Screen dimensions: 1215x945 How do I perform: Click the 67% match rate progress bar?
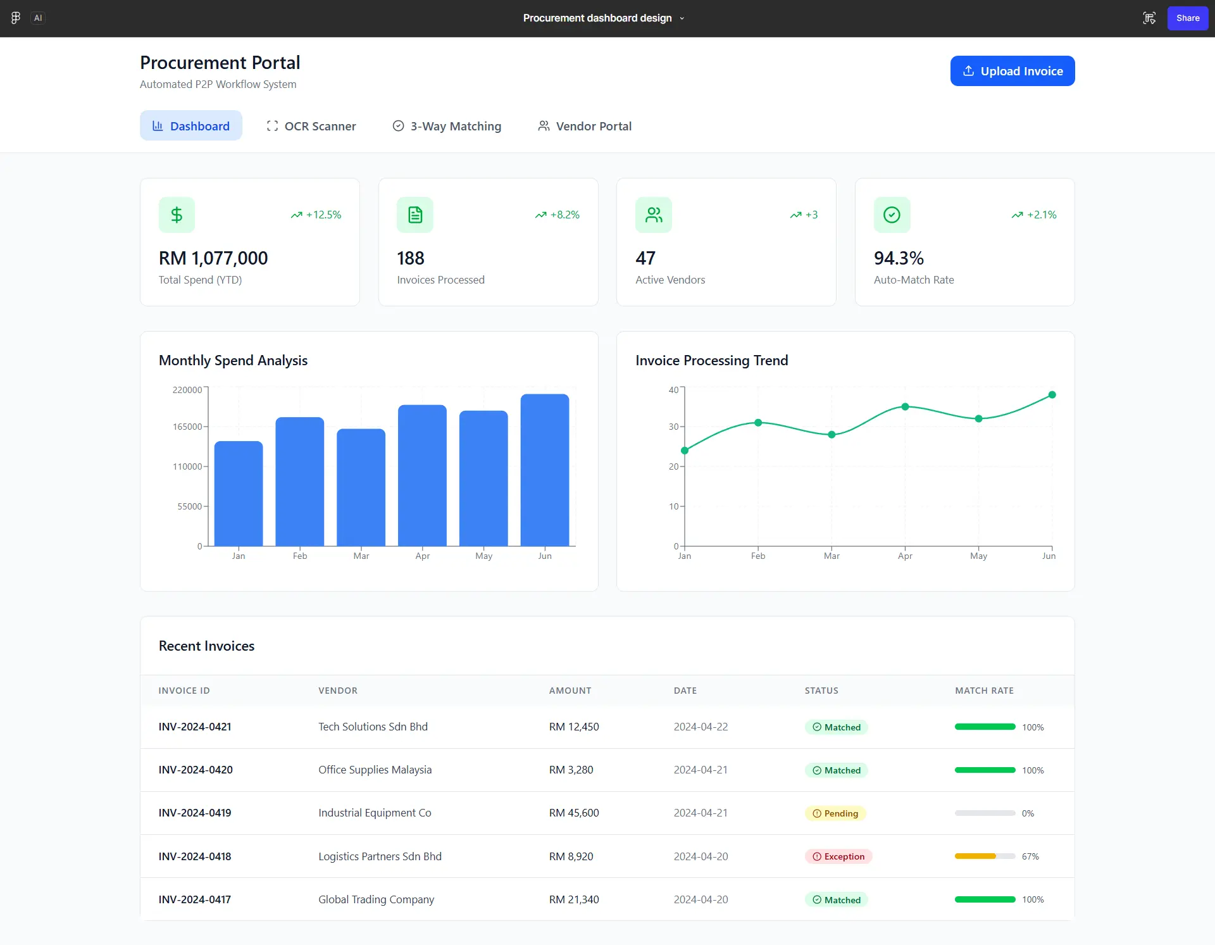(984, 856)
